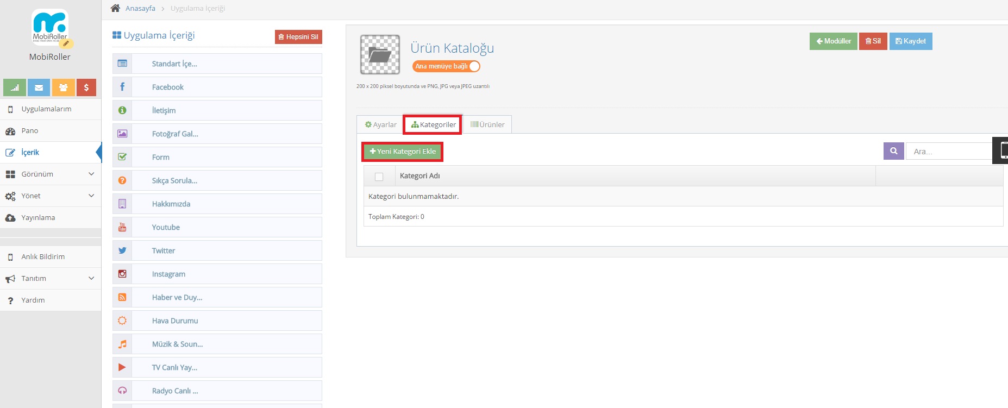The image size is (1008, 408).
Task: Click the red Hepsini Sil button
Action: 298,37
